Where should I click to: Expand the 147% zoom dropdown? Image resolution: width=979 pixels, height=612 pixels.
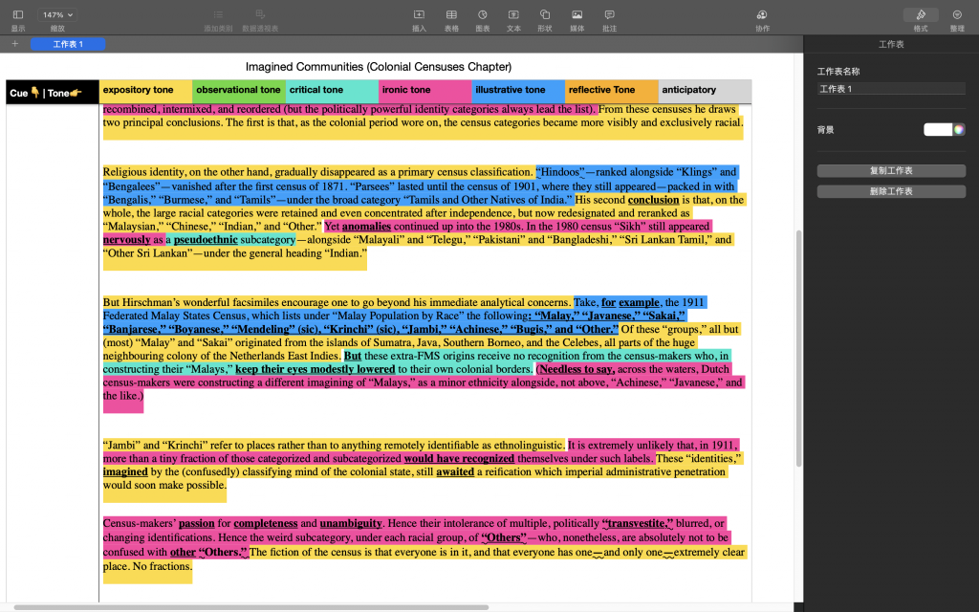tap(57, 15)
